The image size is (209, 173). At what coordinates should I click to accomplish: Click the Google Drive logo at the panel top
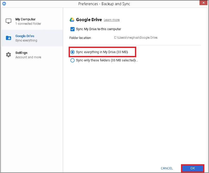(x=72, y=19)
